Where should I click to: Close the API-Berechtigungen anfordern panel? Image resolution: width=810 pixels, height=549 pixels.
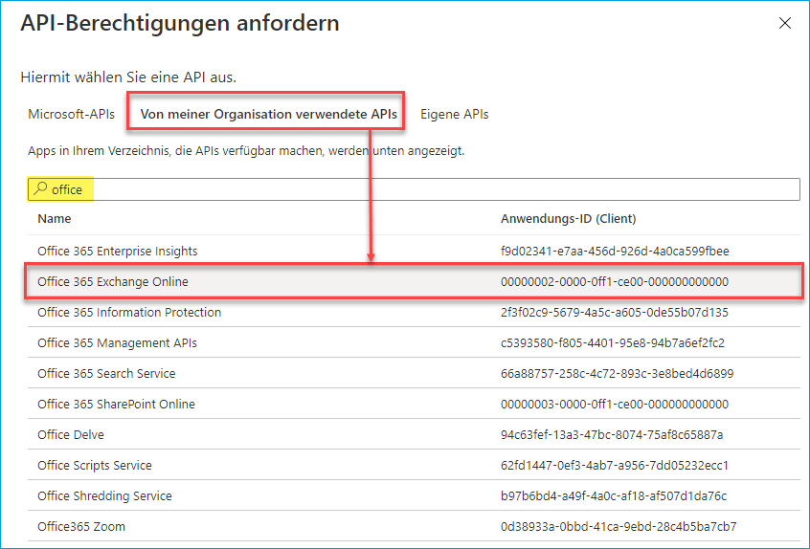pyautogui.click(x=785, y=23)
